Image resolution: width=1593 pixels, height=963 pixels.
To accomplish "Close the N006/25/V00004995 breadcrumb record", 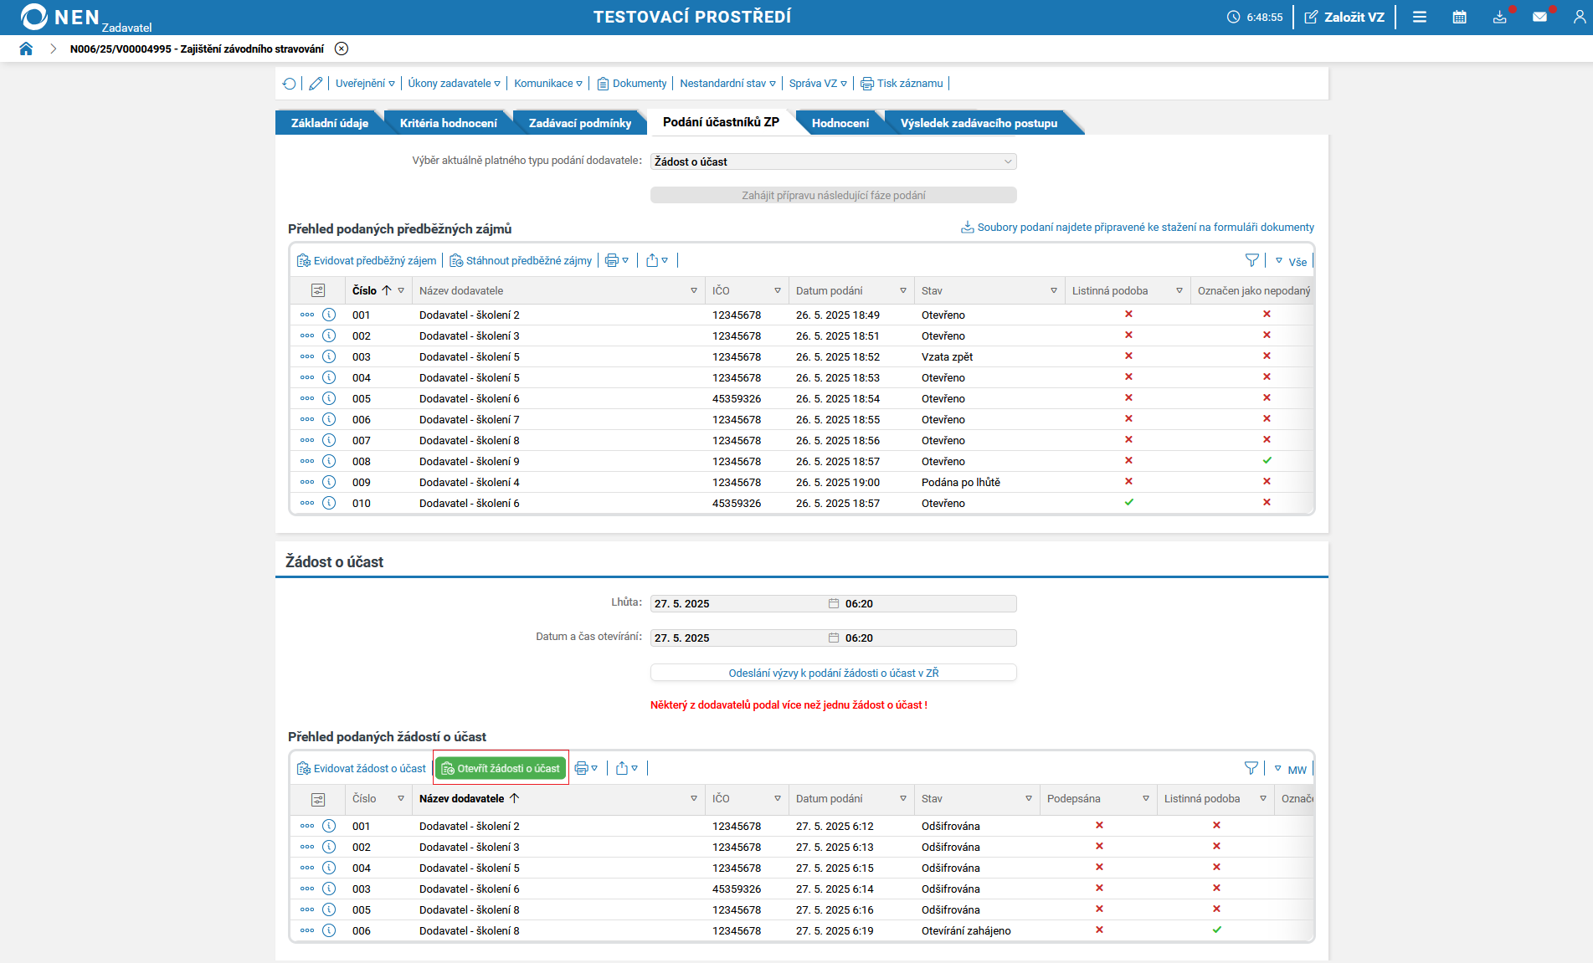I will [342, 49].
